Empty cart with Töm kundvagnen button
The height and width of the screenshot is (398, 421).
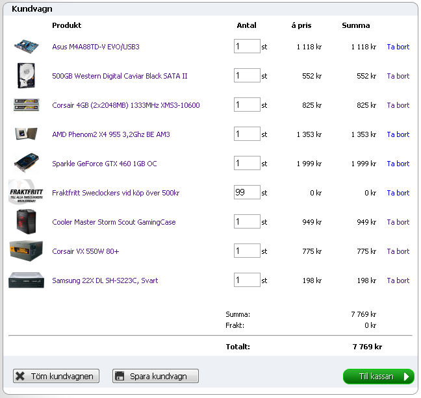click(x=57, y=376)
